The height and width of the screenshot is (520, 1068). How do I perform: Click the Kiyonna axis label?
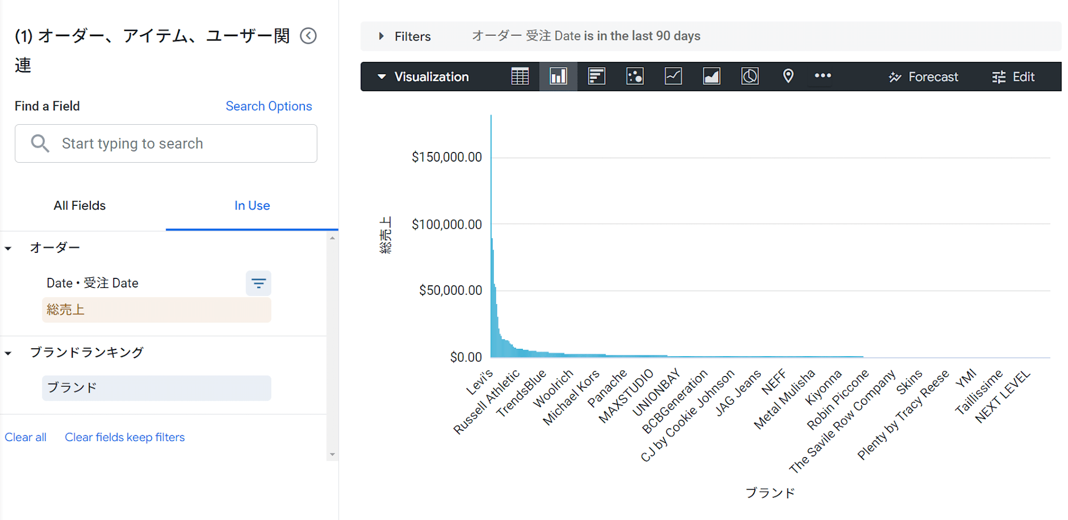823,387
